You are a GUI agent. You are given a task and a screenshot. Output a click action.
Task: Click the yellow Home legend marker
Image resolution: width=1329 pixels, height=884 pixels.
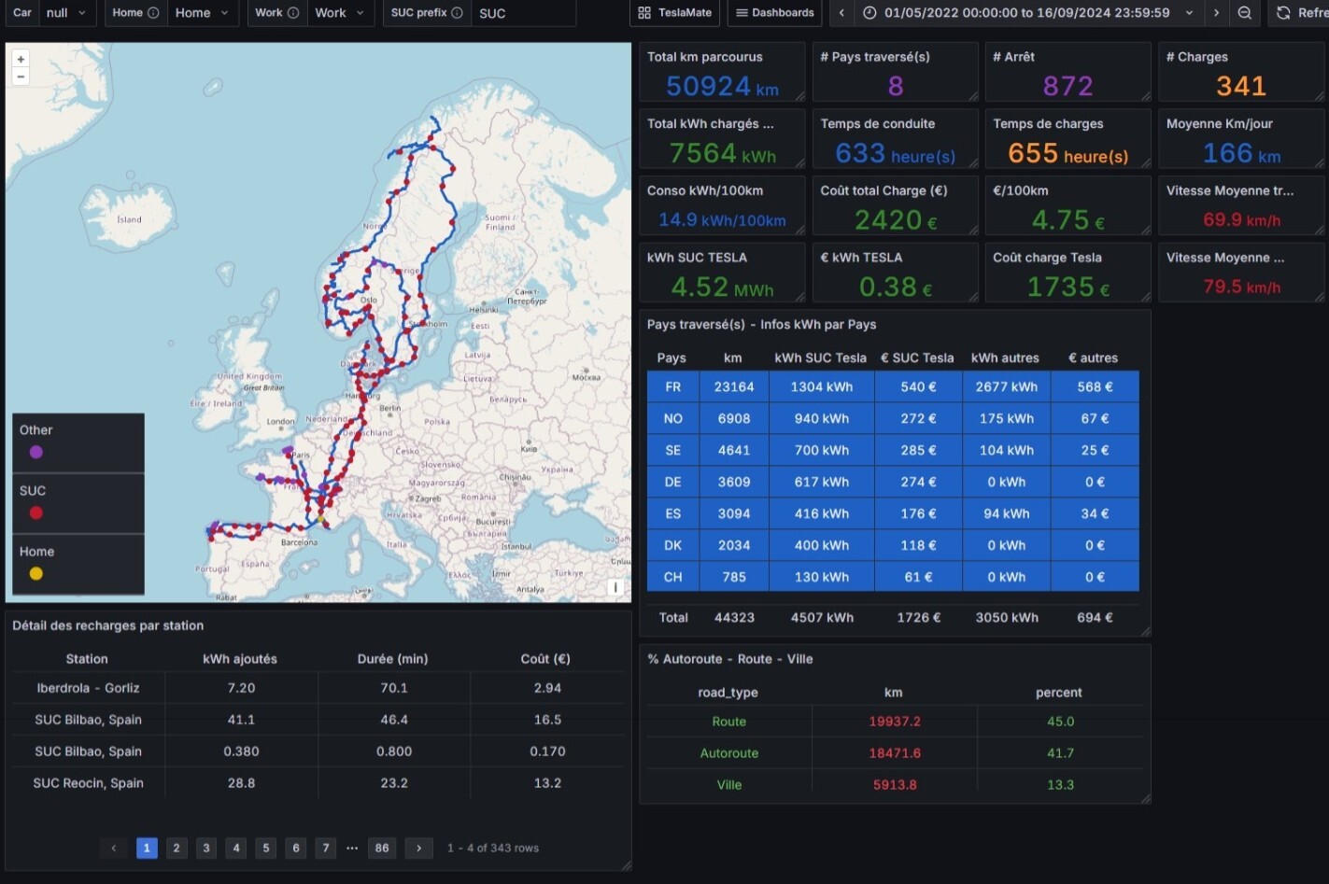[x=36, y=573]
